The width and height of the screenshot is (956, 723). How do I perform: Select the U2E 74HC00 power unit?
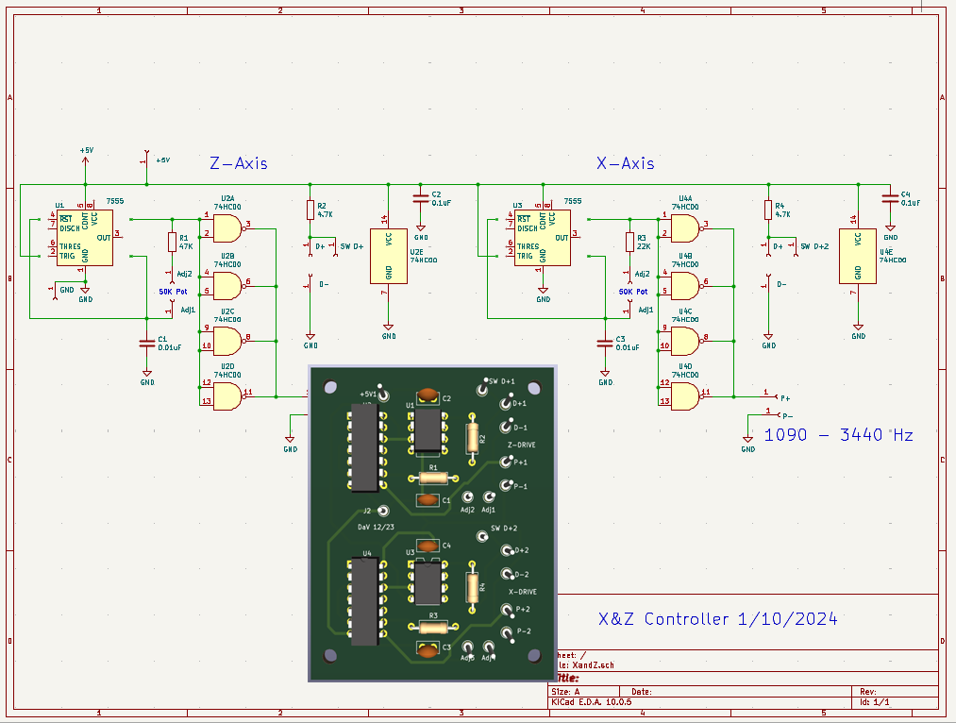coord(389,256)
